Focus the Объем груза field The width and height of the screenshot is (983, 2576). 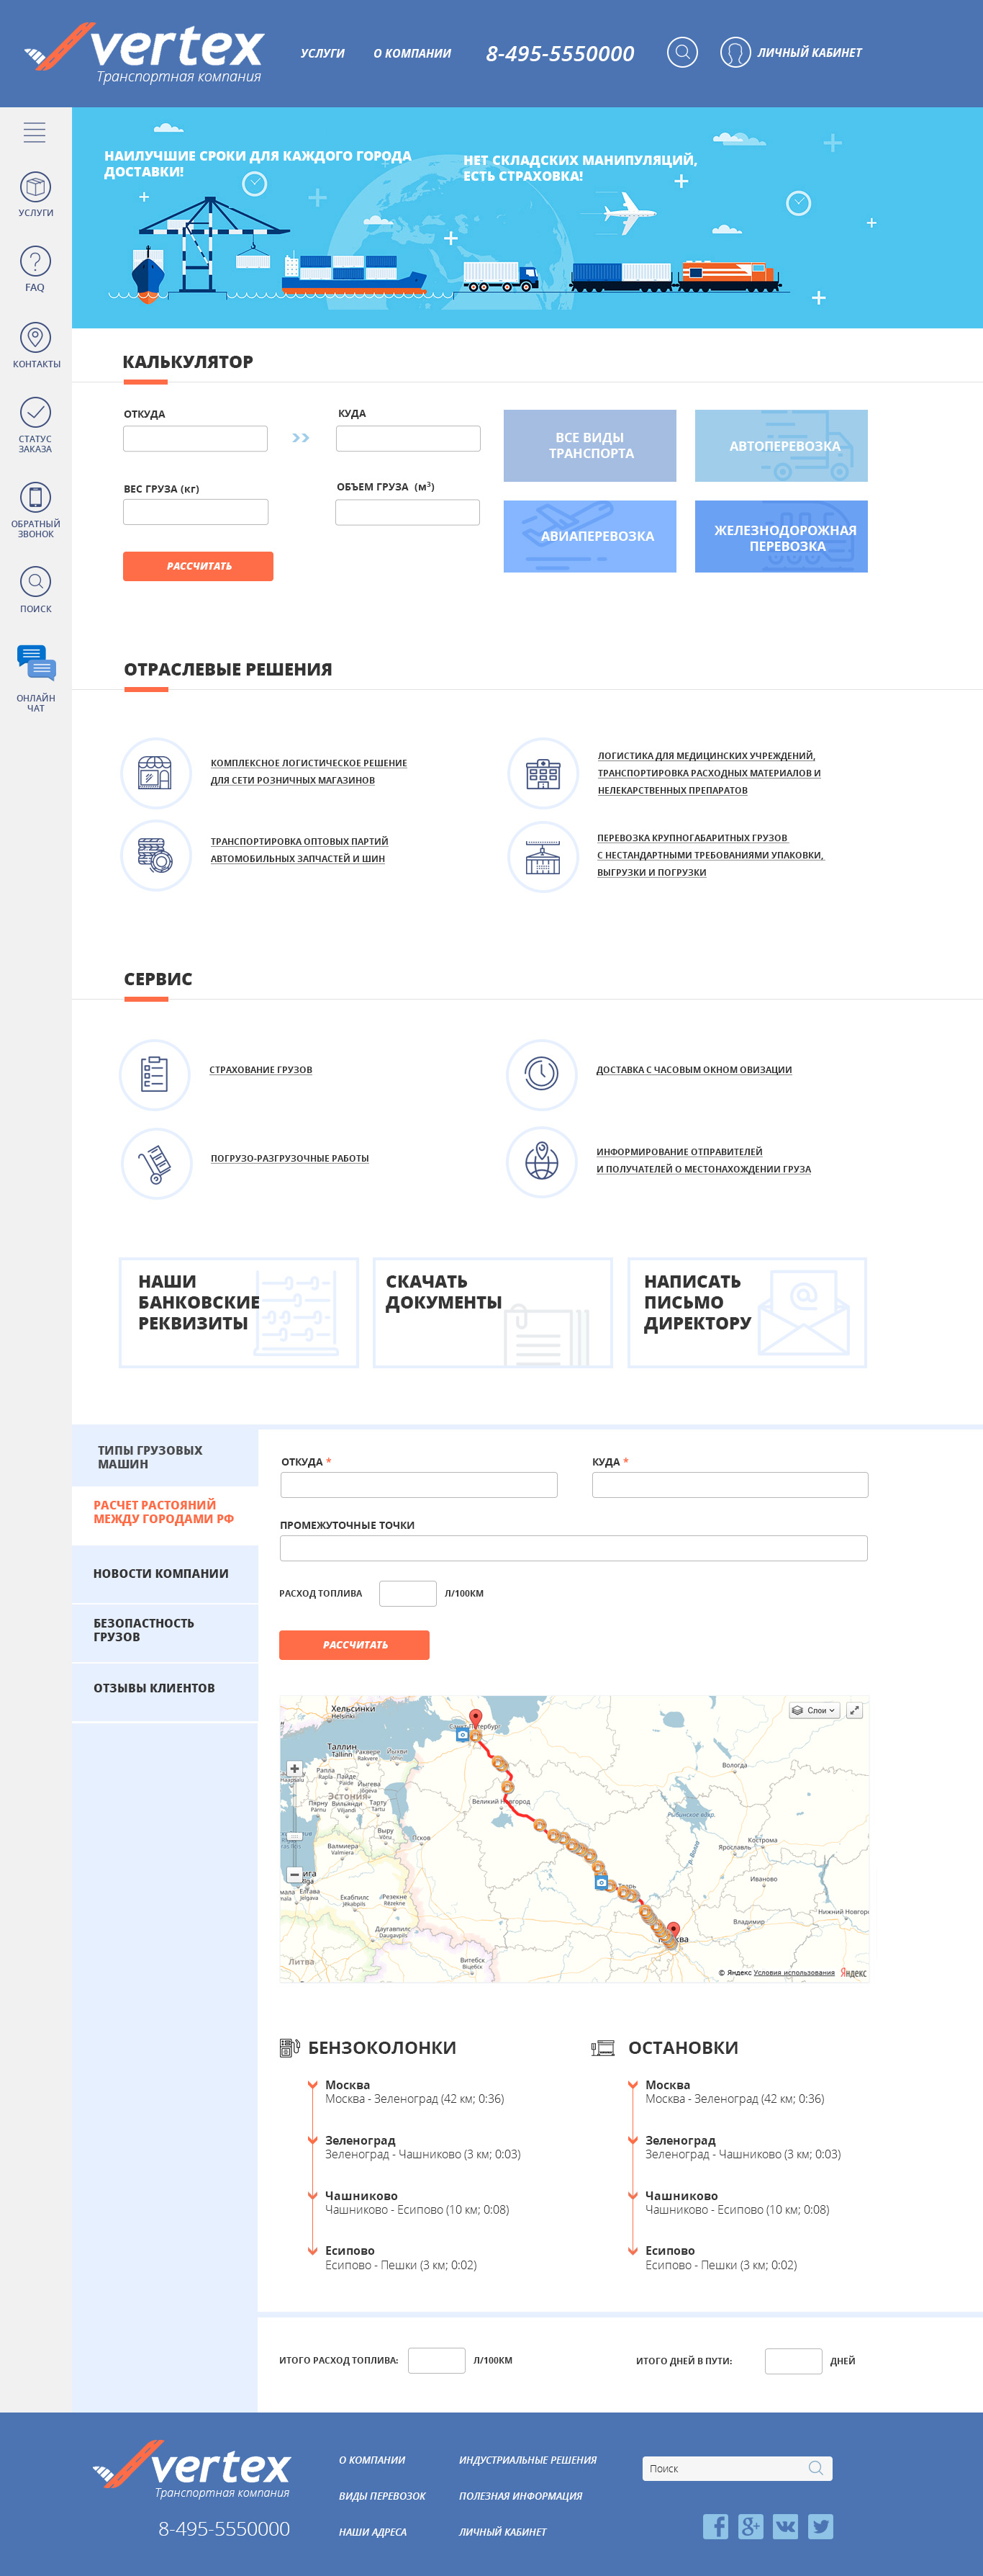click(407, 512)
